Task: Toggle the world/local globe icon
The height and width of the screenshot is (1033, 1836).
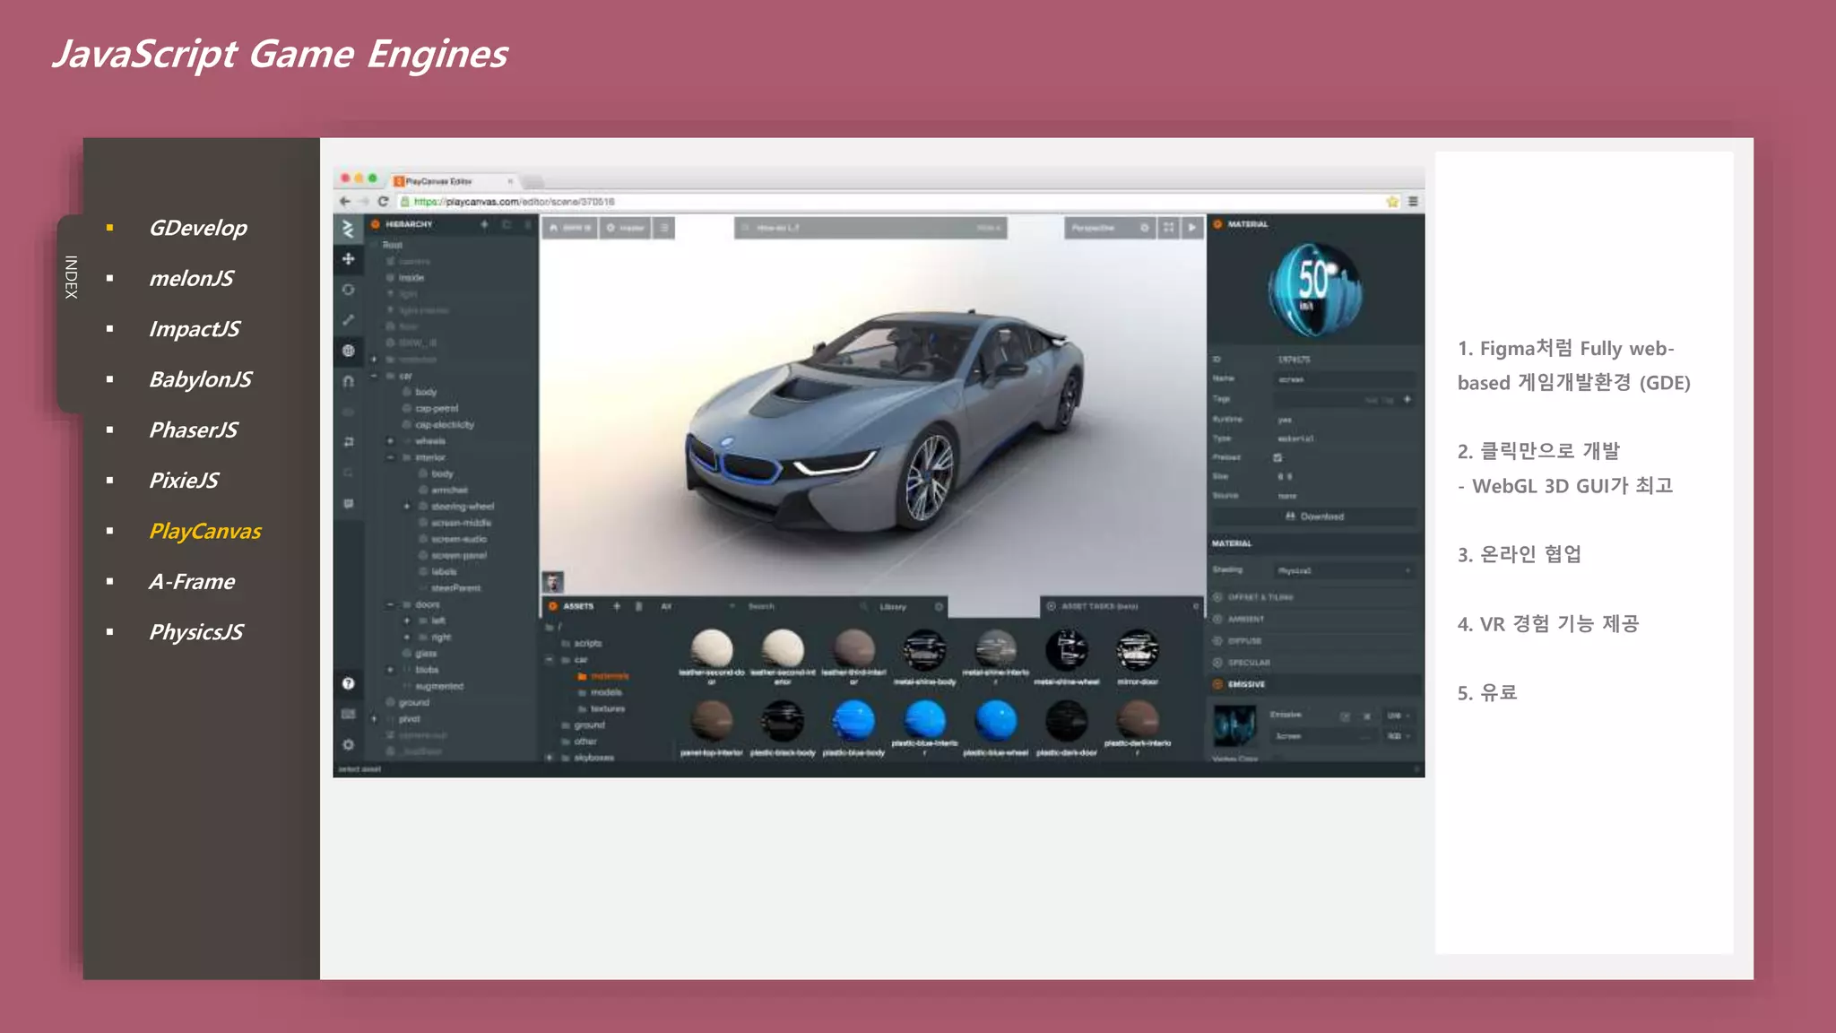Action: pos(348,351)
